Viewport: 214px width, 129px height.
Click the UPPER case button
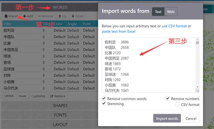pos(9,96)
